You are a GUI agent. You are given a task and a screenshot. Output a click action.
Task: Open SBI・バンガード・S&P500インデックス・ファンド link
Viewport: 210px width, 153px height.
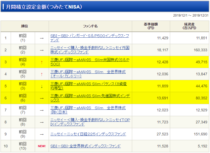click(x=90, y=38)
